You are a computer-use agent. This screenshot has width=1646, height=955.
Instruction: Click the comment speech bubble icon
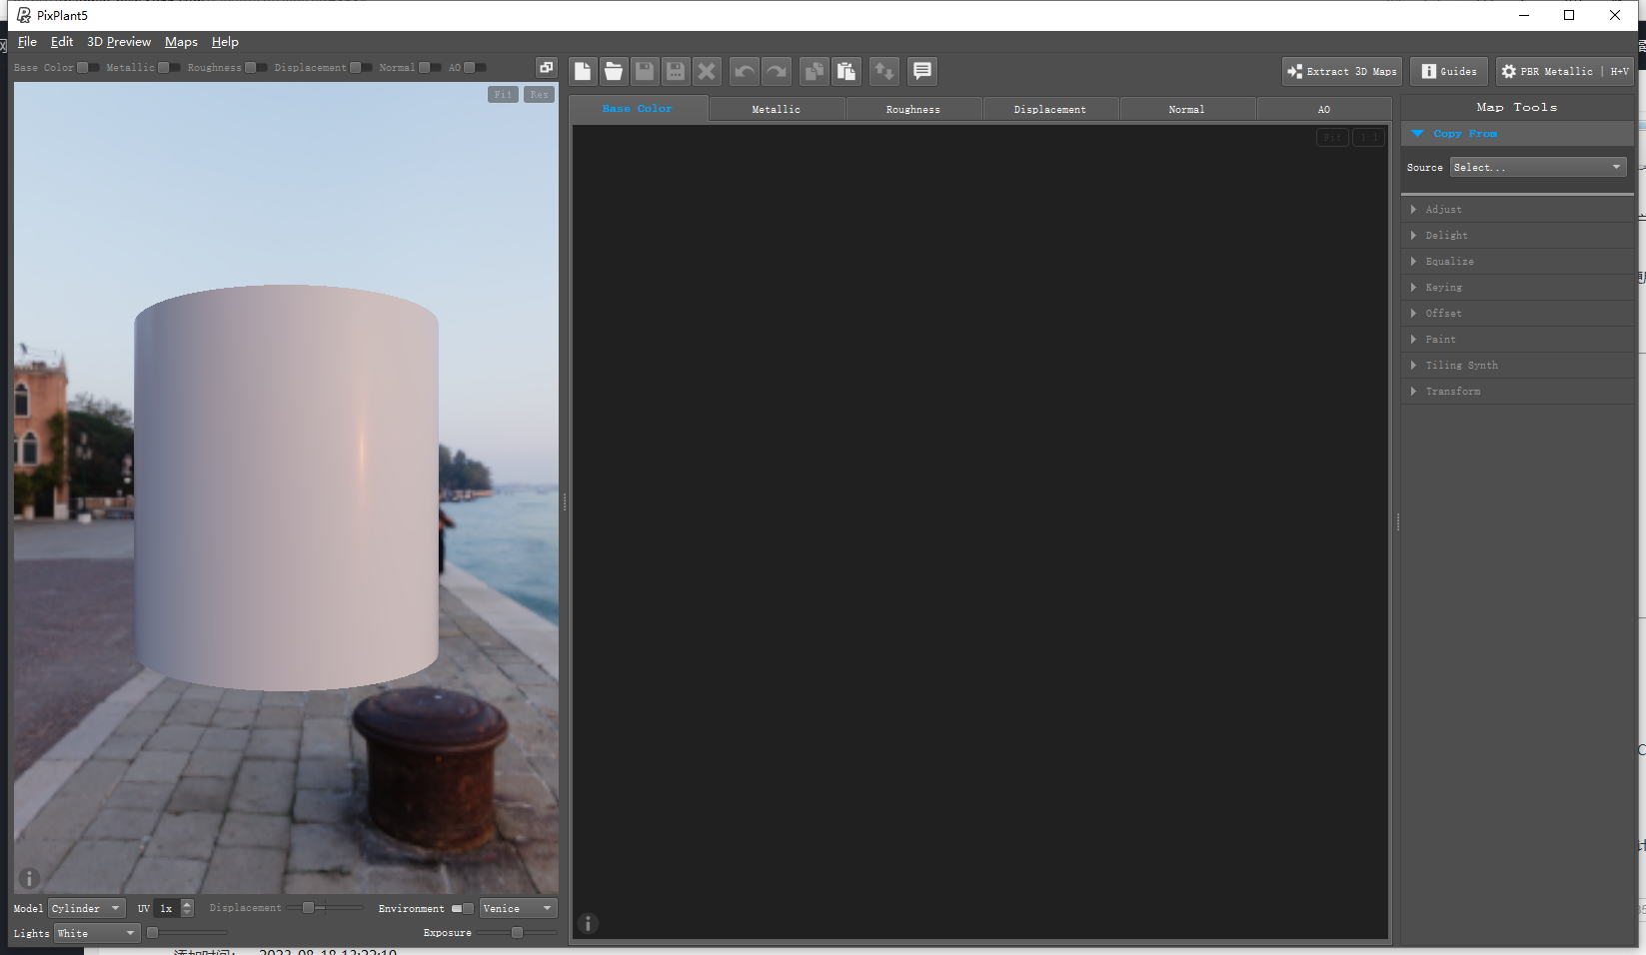point(922,71)
